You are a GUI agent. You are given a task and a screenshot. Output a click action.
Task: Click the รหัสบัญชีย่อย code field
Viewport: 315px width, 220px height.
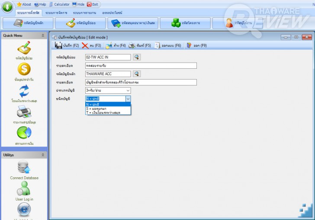pyautogui.click(x=108, y=57)
